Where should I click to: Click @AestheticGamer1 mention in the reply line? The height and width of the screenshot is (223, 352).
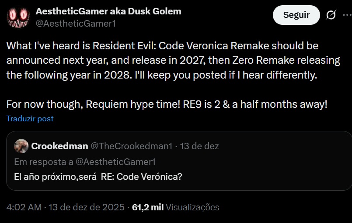pyautogui.click(x=116, y=162)
